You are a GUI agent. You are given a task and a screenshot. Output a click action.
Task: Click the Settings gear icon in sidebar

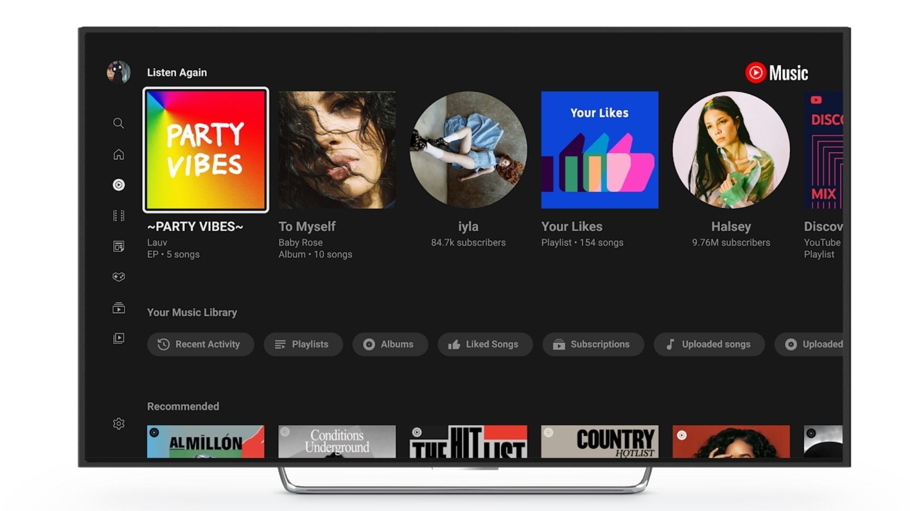tap(118, 423)
